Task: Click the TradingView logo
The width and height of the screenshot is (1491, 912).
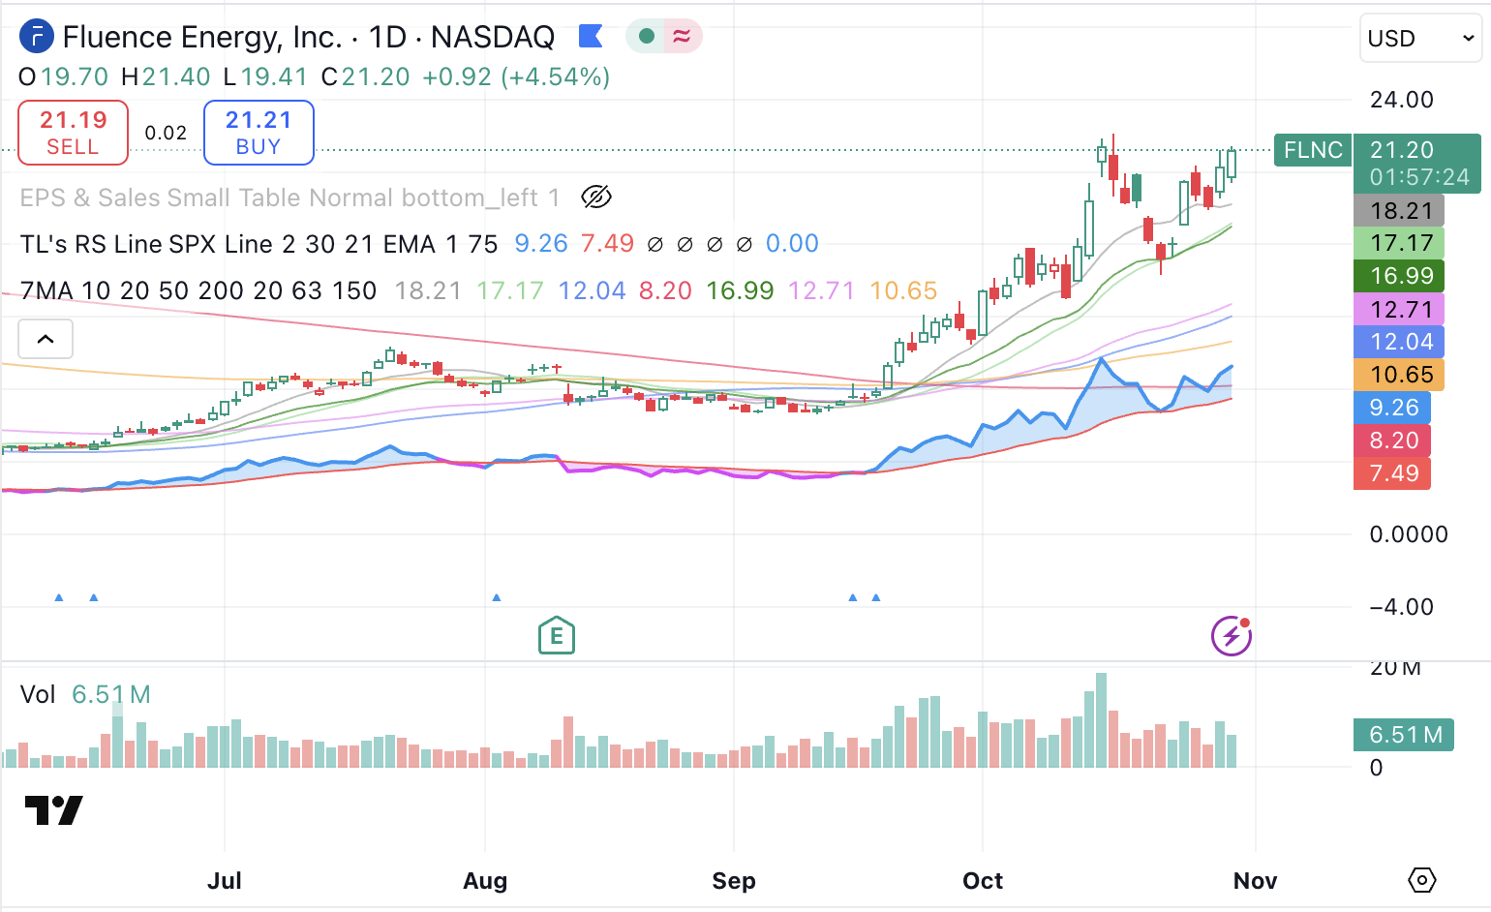Action: [54, 809]
